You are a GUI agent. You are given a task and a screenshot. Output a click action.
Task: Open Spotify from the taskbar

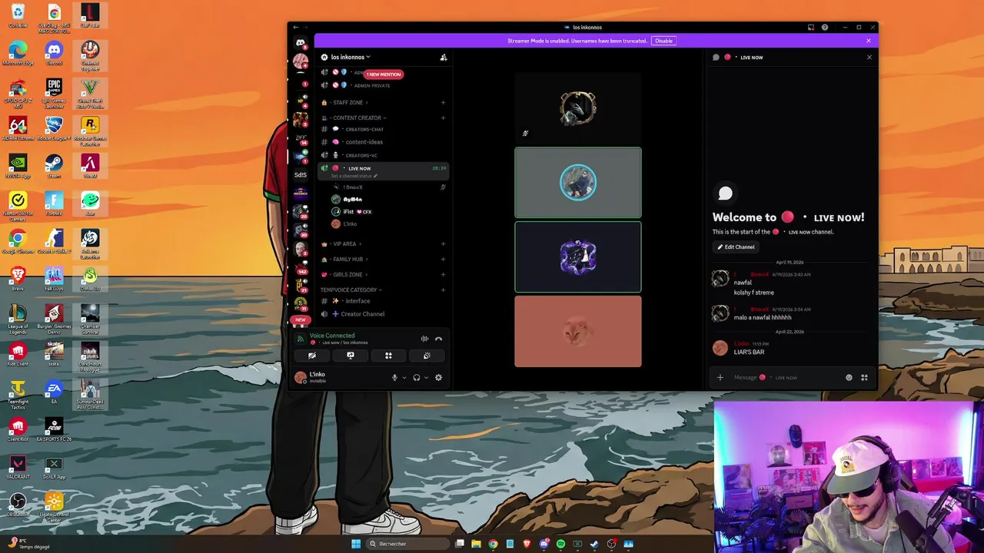coord(560,544)
